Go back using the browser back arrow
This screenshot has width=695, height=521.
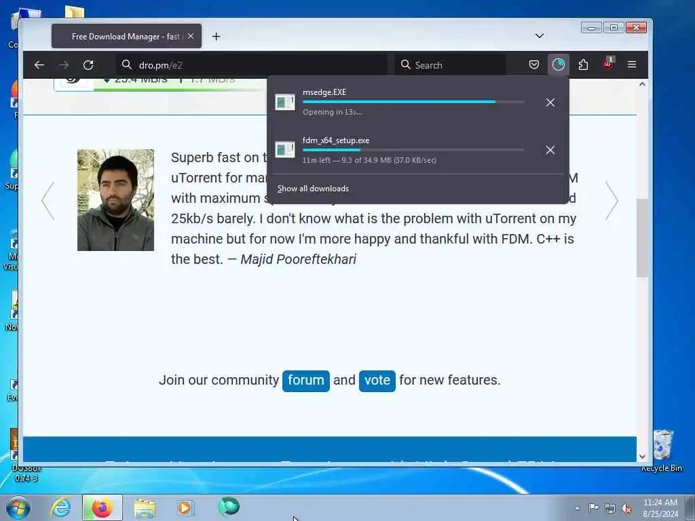(x=39, y=65)
